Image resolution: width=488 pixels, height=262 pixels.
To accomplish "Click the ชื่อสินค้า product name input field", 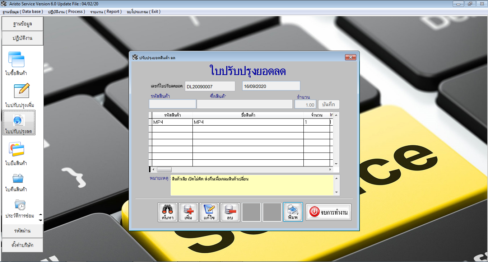I will pyautogui.click(x=245, y=104).
